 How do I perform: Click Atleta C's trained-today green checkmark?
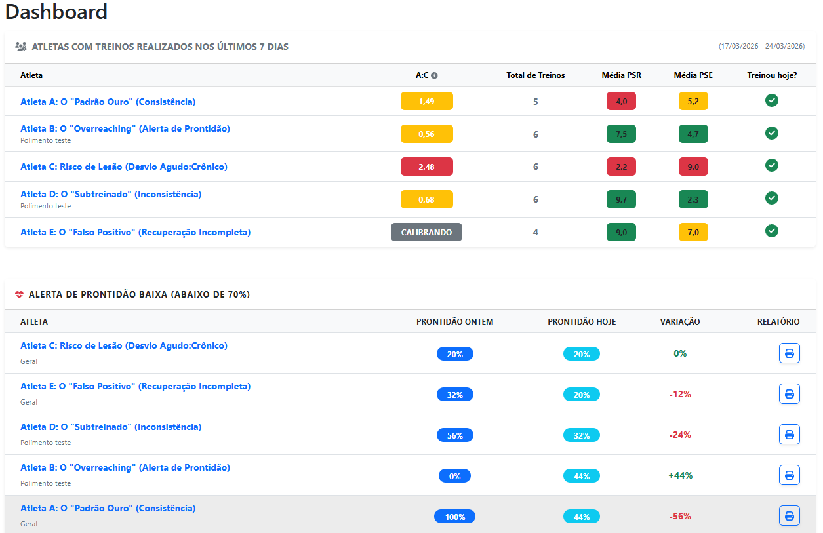[x=772, y=165]
